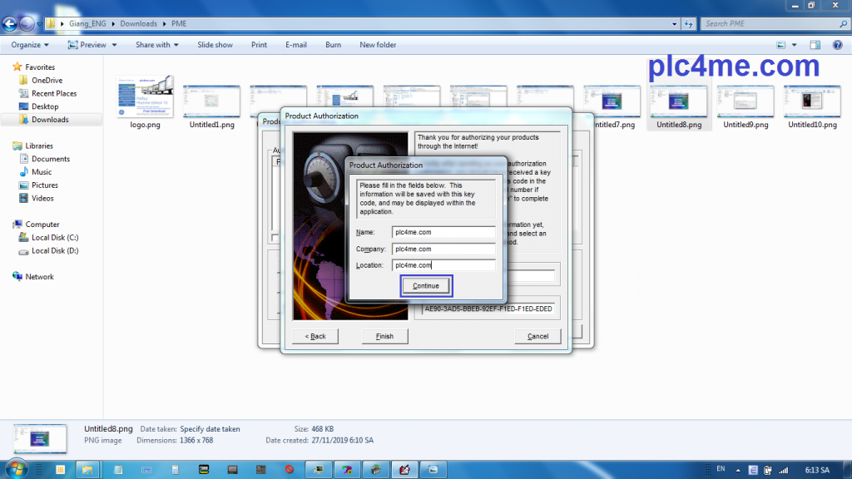
Task: Click the Forward navigation arrow
Action: (27, 24)
